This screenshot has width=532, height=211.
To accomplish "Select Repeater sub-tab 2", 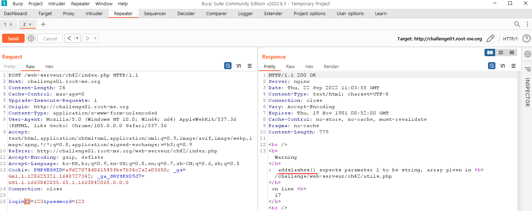I will (25, 24).
